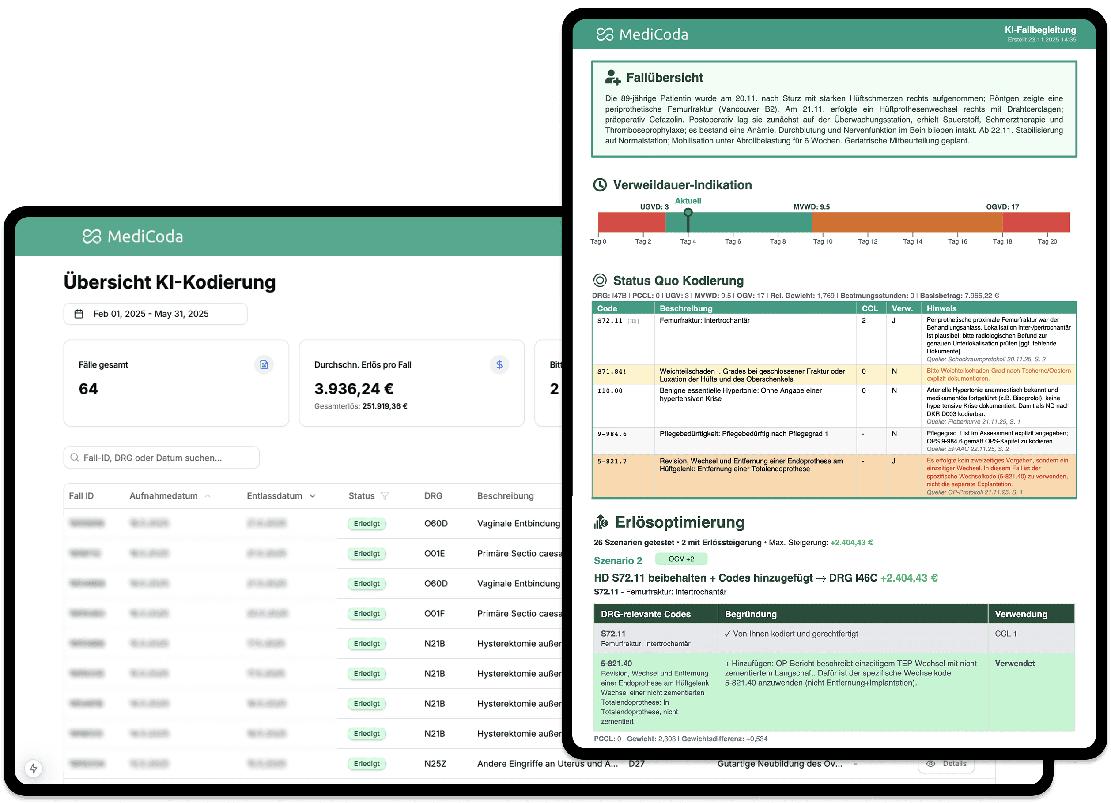Viewport: 1111px width, 803px height.
Task: Click the MediCoda logo in dashboard header
Action: click(133, 237)
